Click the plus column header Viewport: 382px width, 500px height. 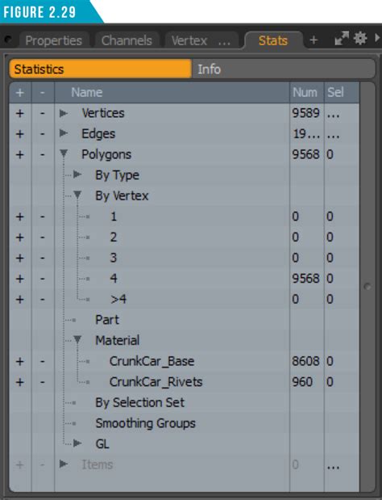pyautogui.click(x=20, y=92)
